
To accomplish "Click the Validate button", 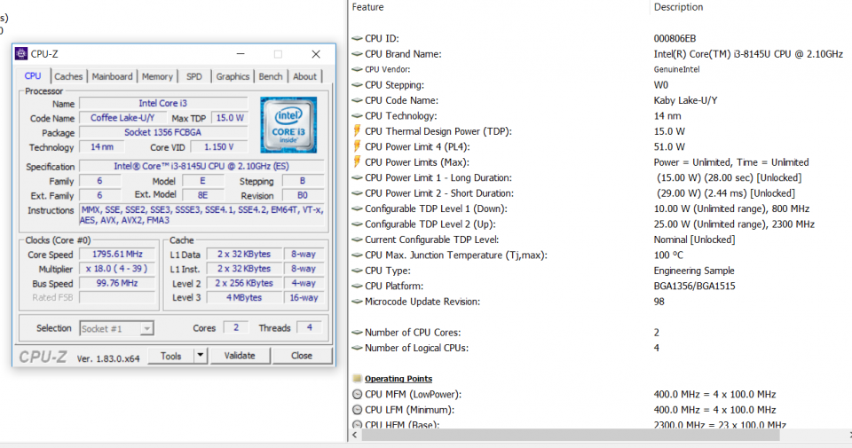I will click(240, 355).
